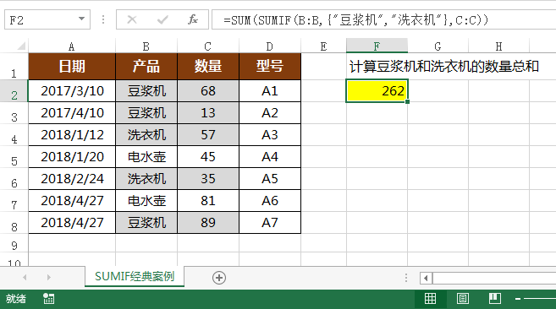Image resolution: width=556 pixels, height=309 pixels.
Task: Confirm formula entry with the checkmark icon
Action: [162, 19]
